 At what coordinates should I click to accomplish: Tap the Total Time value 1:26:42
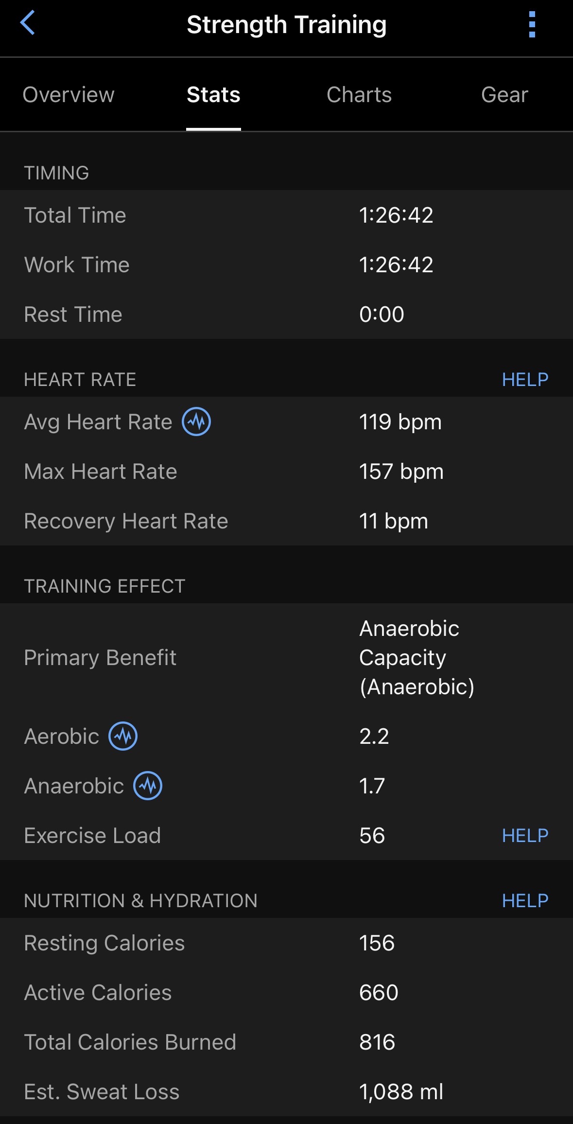396,215
